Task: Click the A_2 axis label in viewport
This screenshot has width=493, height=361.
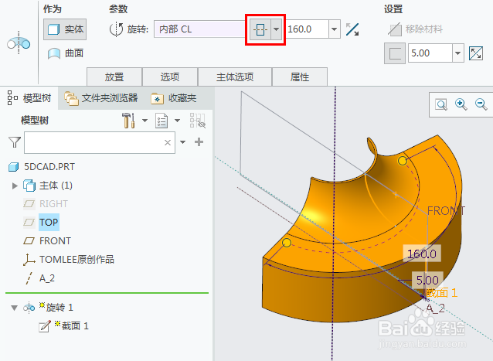Action: click(x=435, y=308)
